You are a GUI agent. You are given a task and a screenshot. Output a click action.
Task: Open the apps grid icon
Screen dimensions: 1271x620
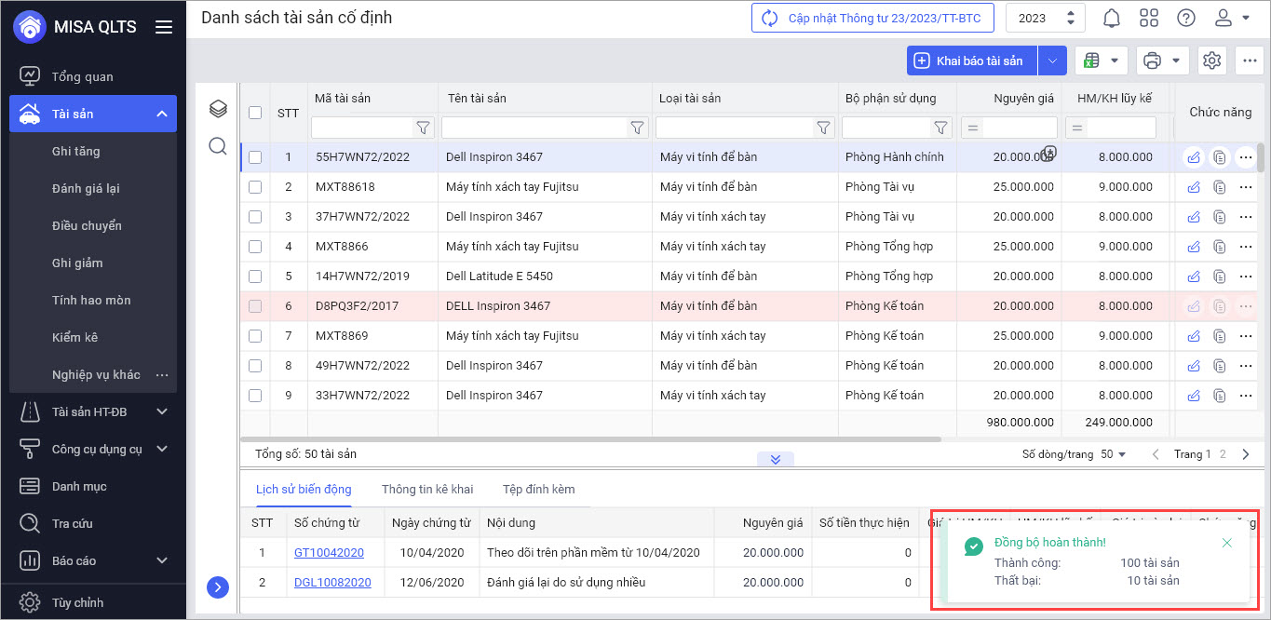pyautogui.click(x=1149, y=18)
